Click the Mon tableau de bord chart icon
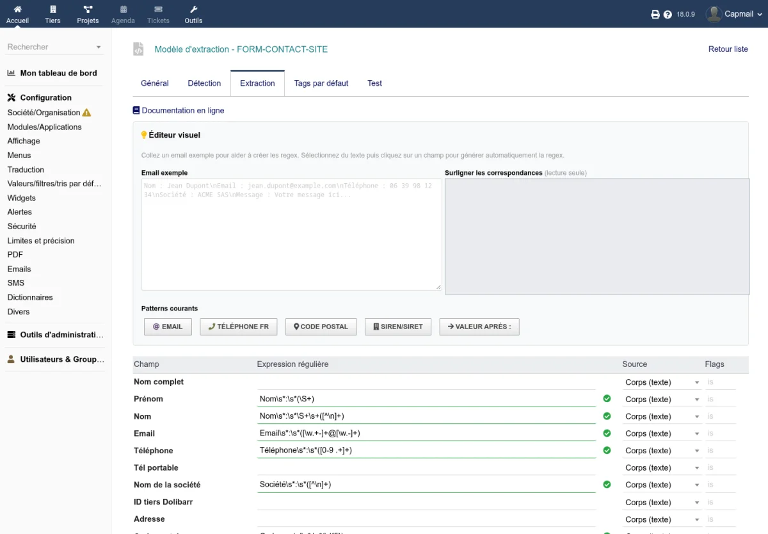The image size is (768, 534). pos(11,73)
